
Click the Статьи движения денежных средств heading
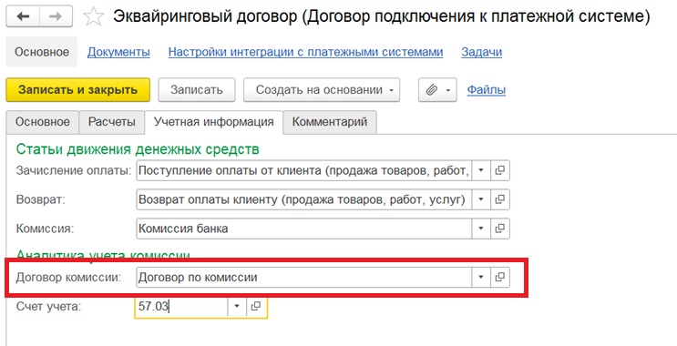point(138,149)
